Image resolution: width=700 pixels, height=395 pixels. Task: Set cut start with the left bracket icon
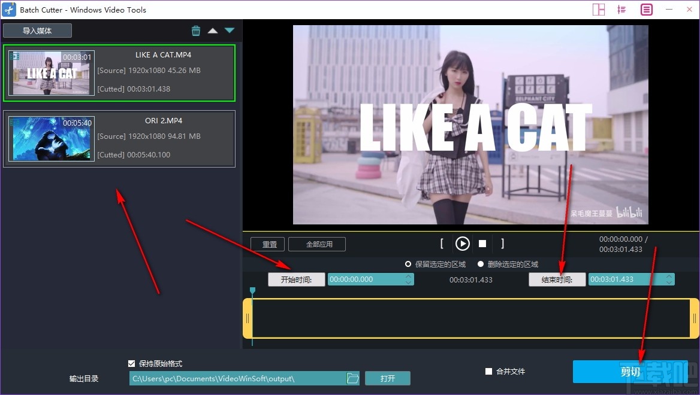442,244
